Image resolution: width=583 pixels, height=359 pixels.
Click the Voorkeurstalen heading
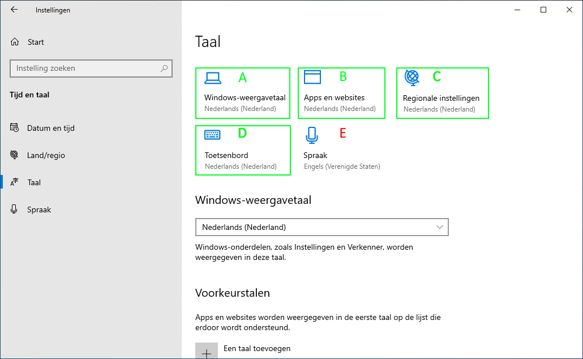click(x=233, y=293)
